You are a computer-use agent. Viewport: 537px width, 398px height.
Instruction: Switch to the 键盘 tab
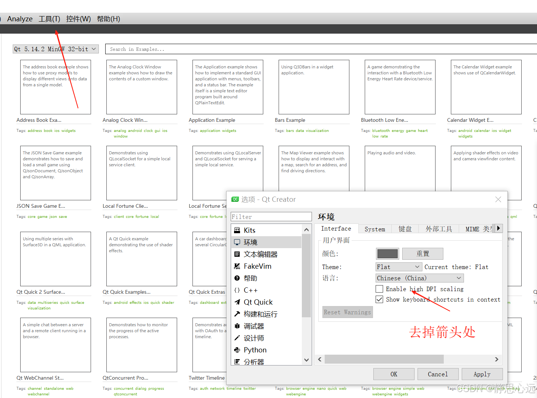pos(405,229)
